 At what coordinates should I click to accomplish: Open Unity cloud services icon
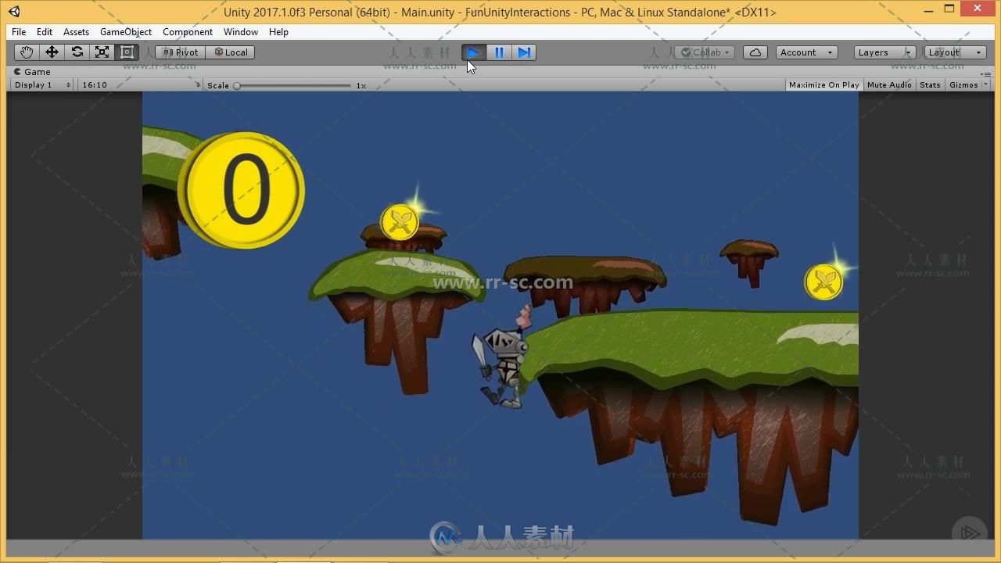click(755, 52)
